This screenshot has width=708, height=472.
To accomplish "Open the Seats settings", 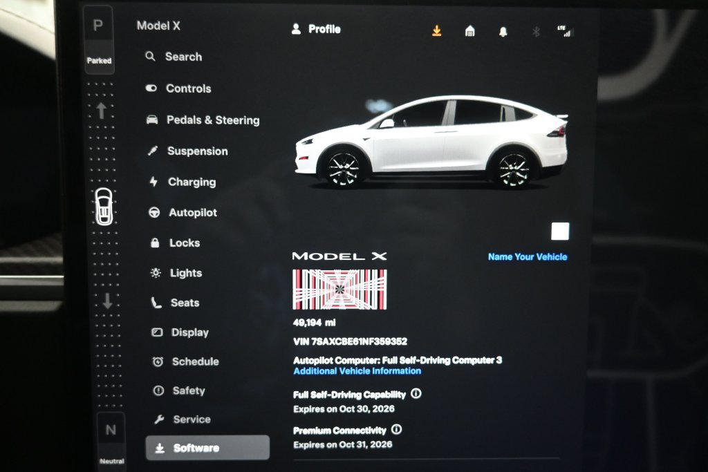I will pos(175,303).
